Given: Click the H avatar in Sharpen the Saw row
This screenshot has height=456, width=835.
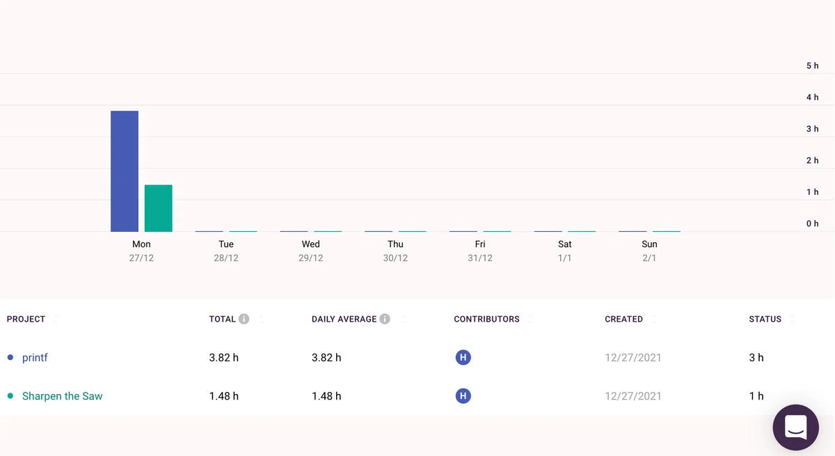Looking at the screenshot, I should click(463, 396).
